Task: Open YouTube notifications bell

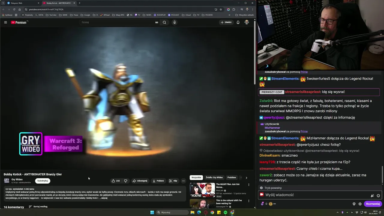Action: coord(238,22)
